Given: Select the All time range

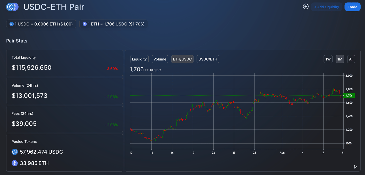Looking at the screenshot, I should 351,59.
